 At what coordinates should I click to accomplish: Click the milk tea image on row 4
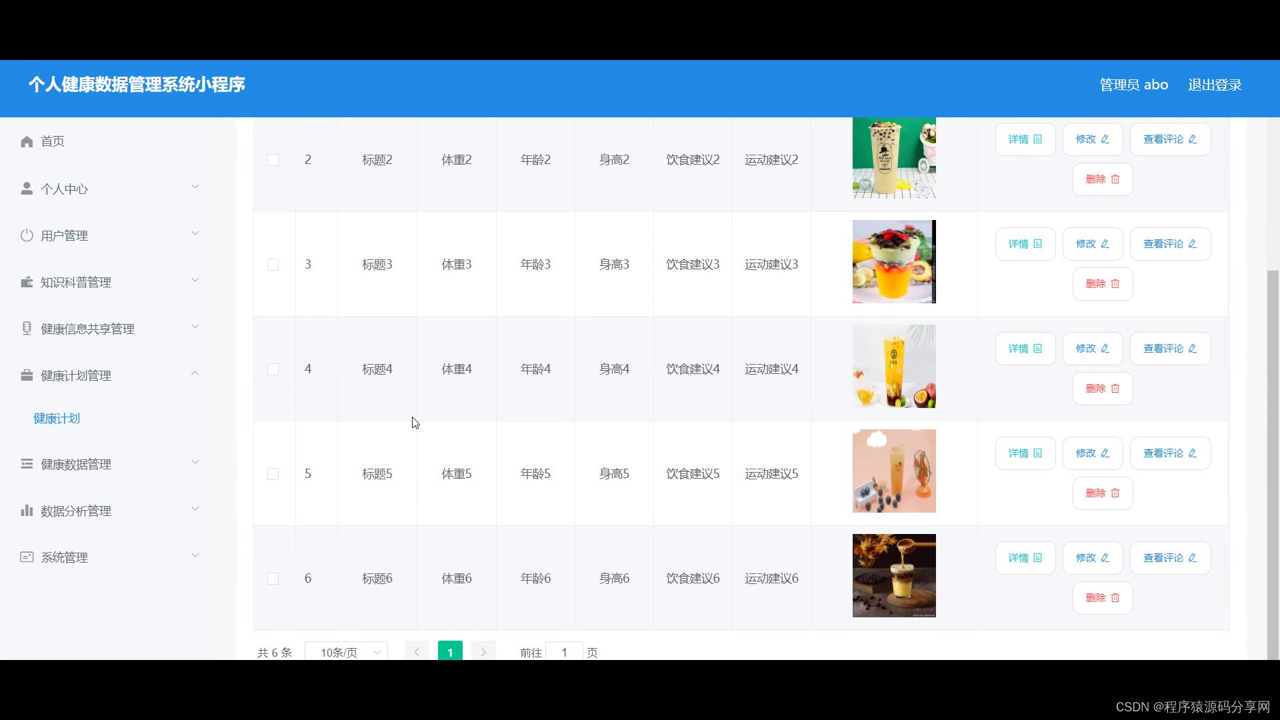coord(893,366)
